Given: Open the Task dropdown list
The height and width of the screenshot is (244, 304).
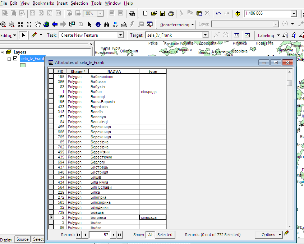Looking at the screenshot, I should (120, 35).
